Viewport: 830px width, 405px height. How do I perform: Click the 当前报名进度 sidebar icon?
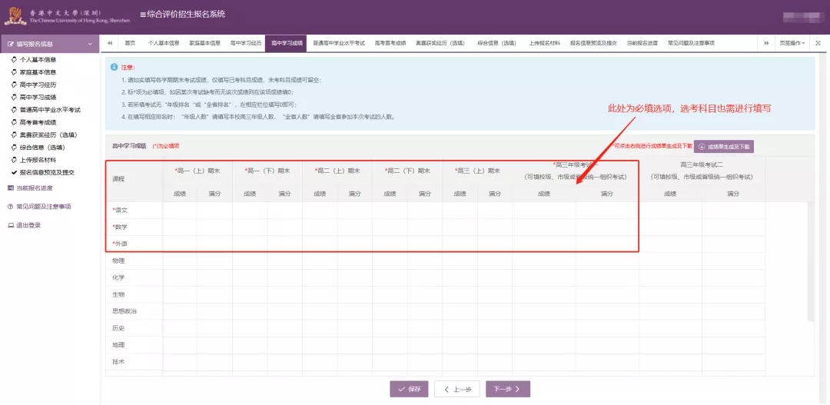11,188
